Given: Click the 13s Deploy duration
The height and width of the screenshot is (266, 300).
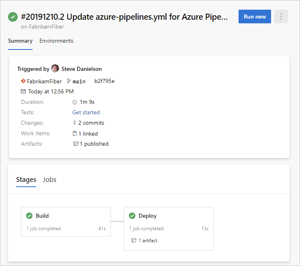Looking at the screenshot, I should [x=205, y=229].
